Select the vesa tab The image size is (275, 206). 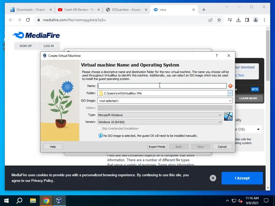coord(174,10)
